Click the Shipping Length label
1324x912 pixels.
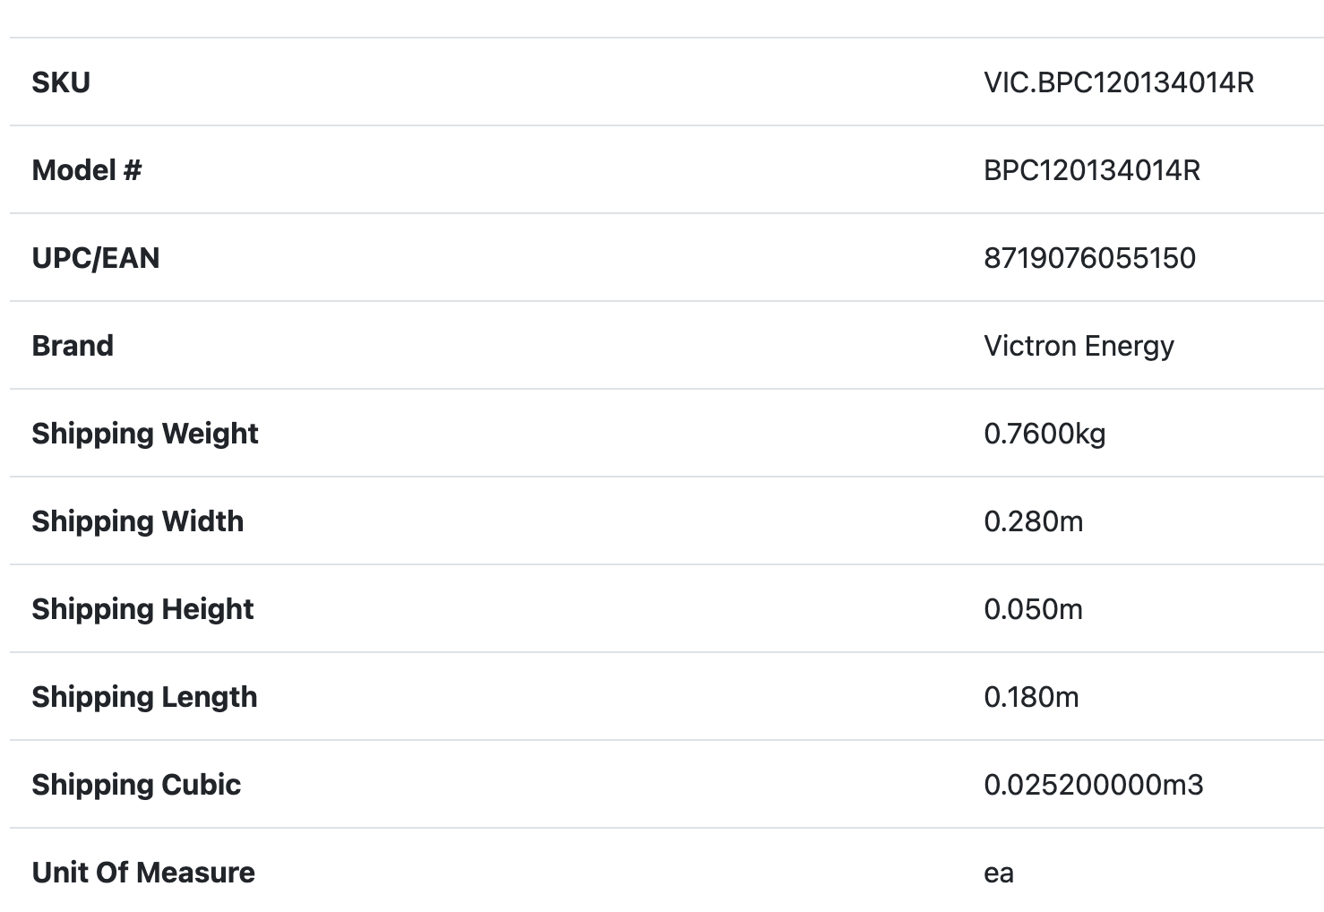[x=144, y=697]
